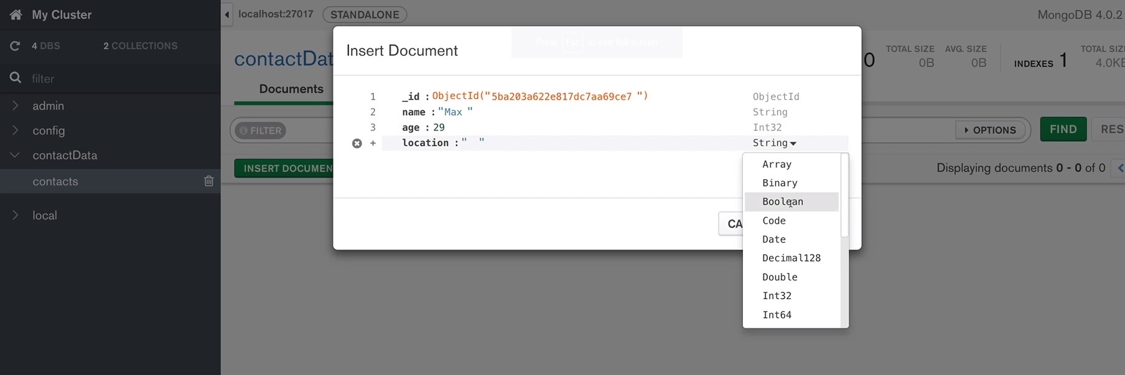Choose Binary from type list

point(791,183)
